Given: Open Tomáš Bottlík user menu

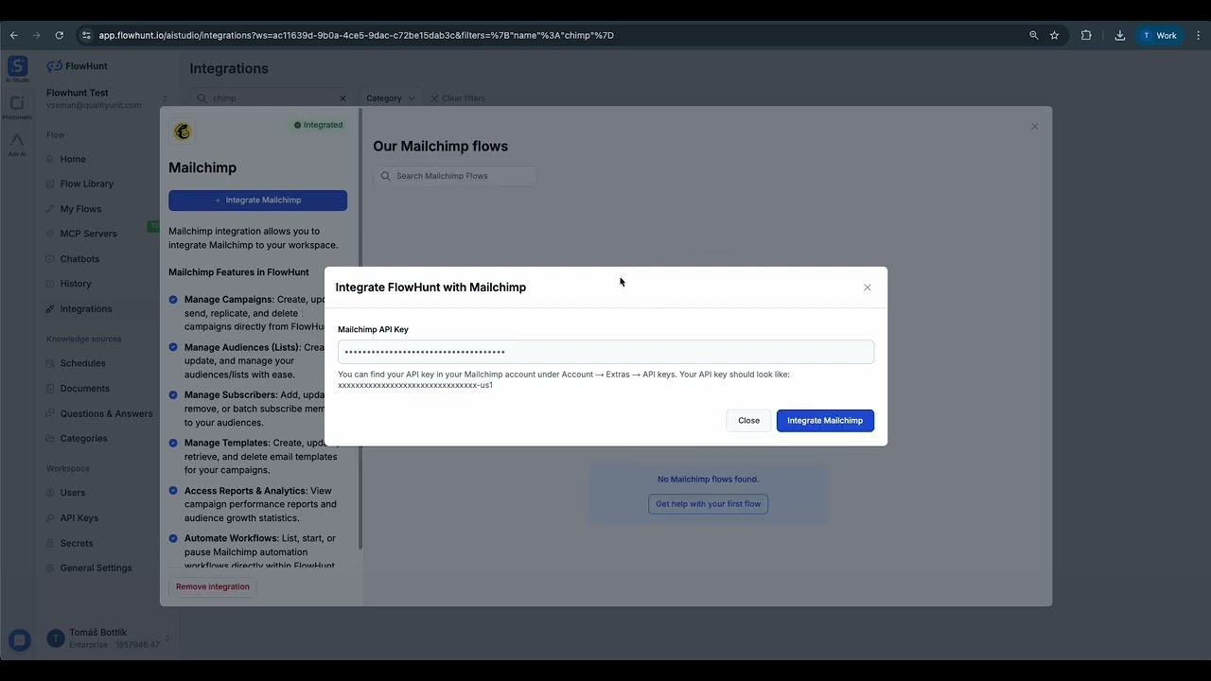Looking at the screenshot, I should tap(107, 638).
